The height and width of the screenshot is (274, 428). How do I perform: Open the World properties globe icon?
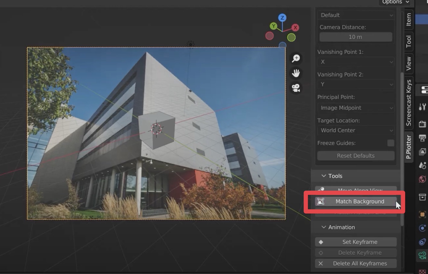[x=422, y=179]
